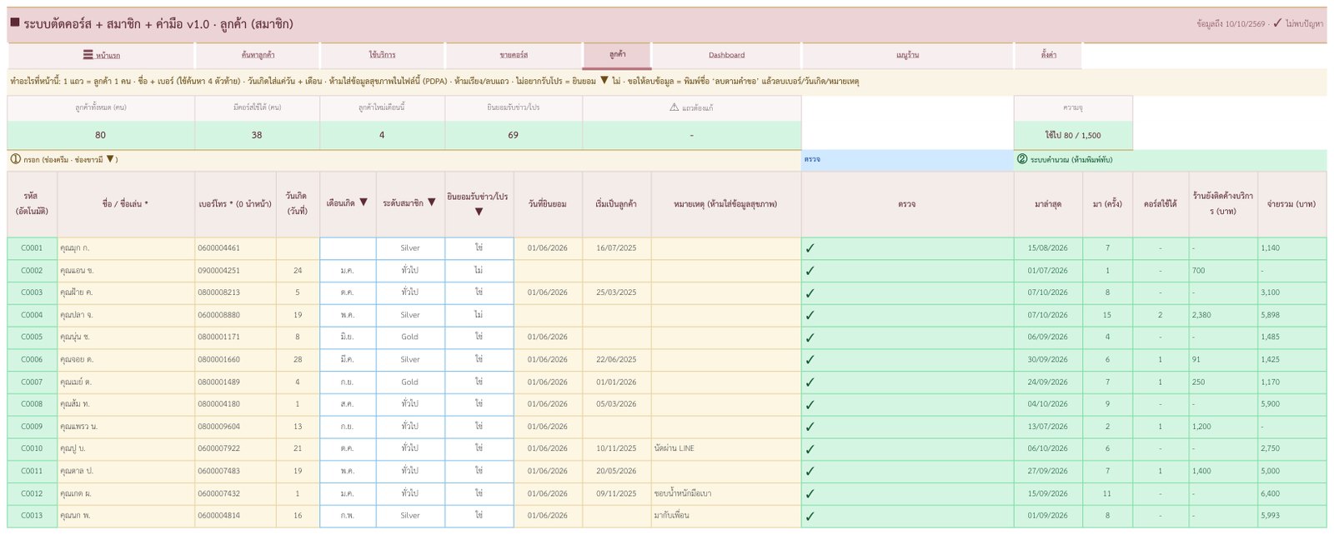Select the active ลูกค้า tab
The height and width of the screenshot is (535, 1334).
(x=617, y=55)
